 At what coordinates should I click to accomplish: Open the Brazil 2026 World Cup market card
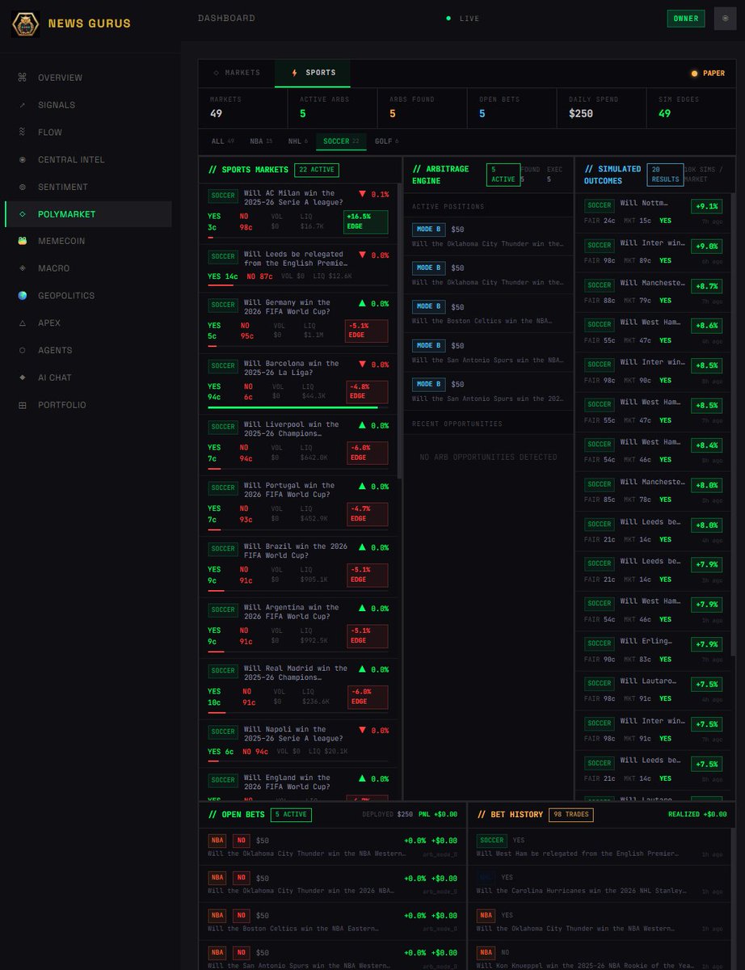click(x=298, y=567)
